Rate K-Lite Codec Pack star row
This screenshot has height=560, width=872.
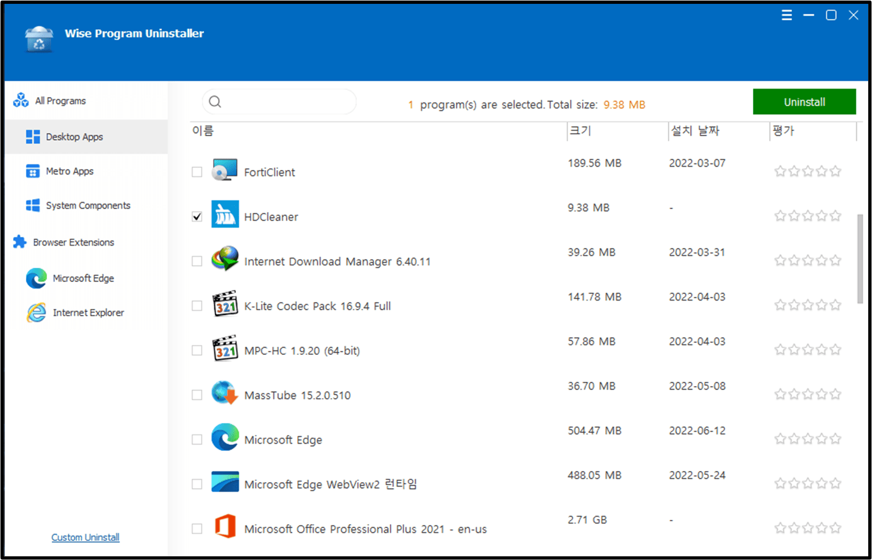point(808,305)
